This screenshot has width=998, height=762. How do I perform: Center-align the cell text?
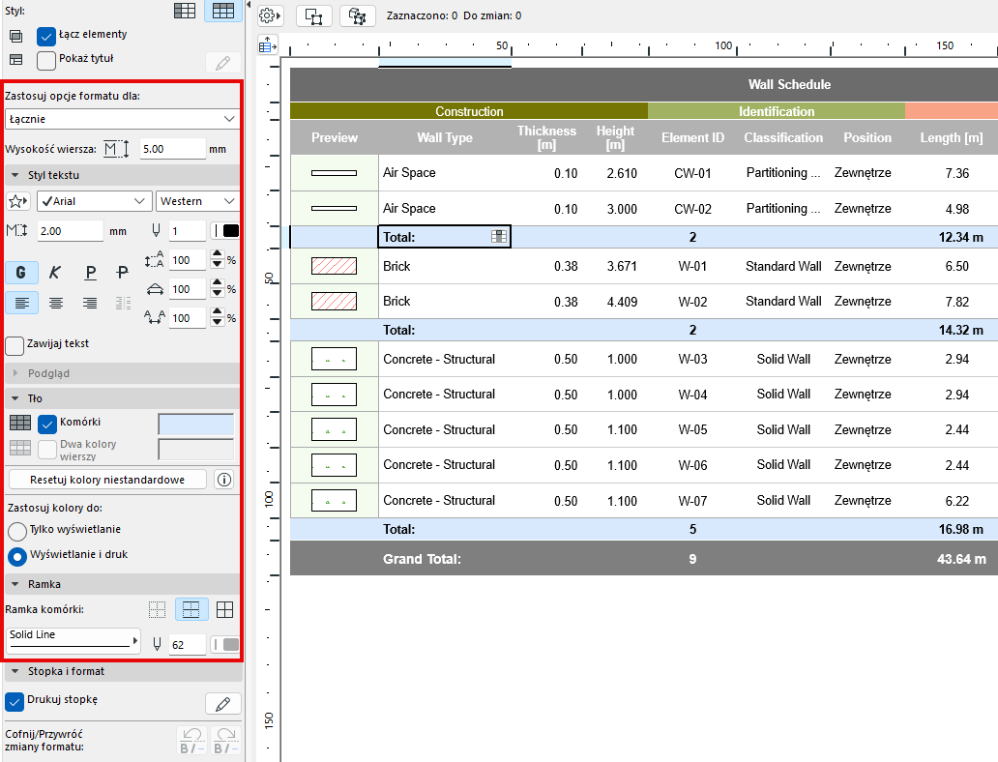(56, 303)
